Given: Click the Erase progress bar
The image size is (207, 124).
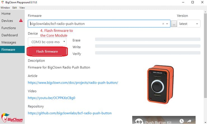Looking at the screenshot, I should pos(148,39).
